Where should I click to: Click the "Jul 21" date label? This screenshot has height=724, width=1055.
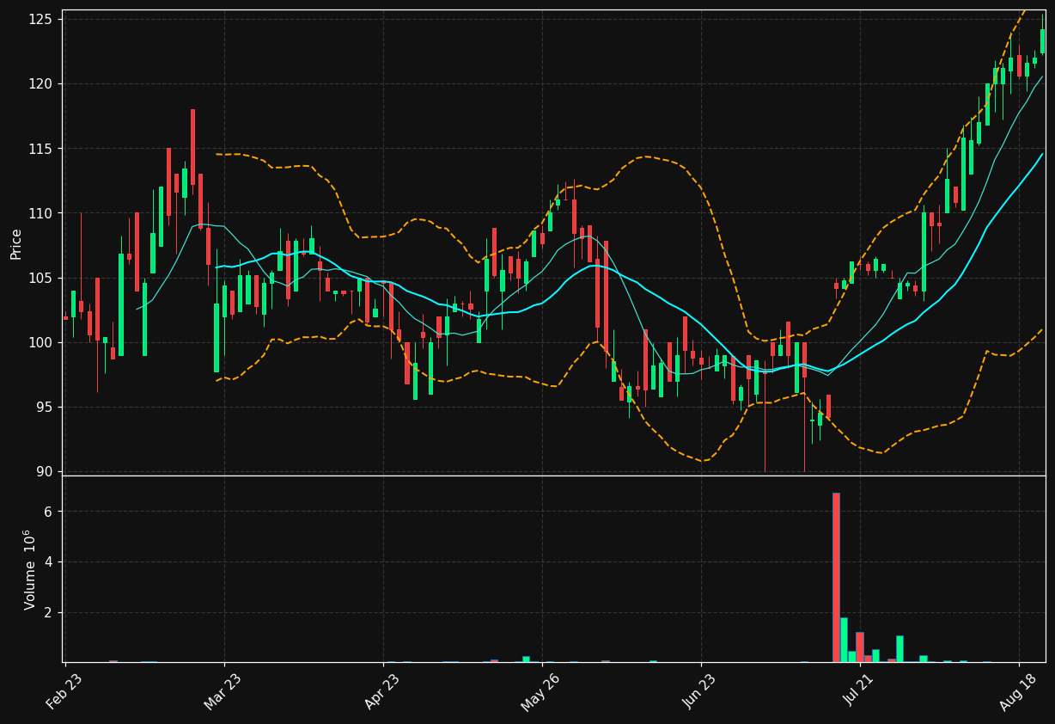(x=860, y=690)
